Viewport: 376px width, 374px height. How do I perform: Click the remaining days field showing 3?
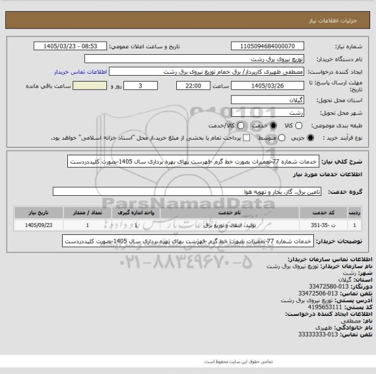click(x=140, y=86)
